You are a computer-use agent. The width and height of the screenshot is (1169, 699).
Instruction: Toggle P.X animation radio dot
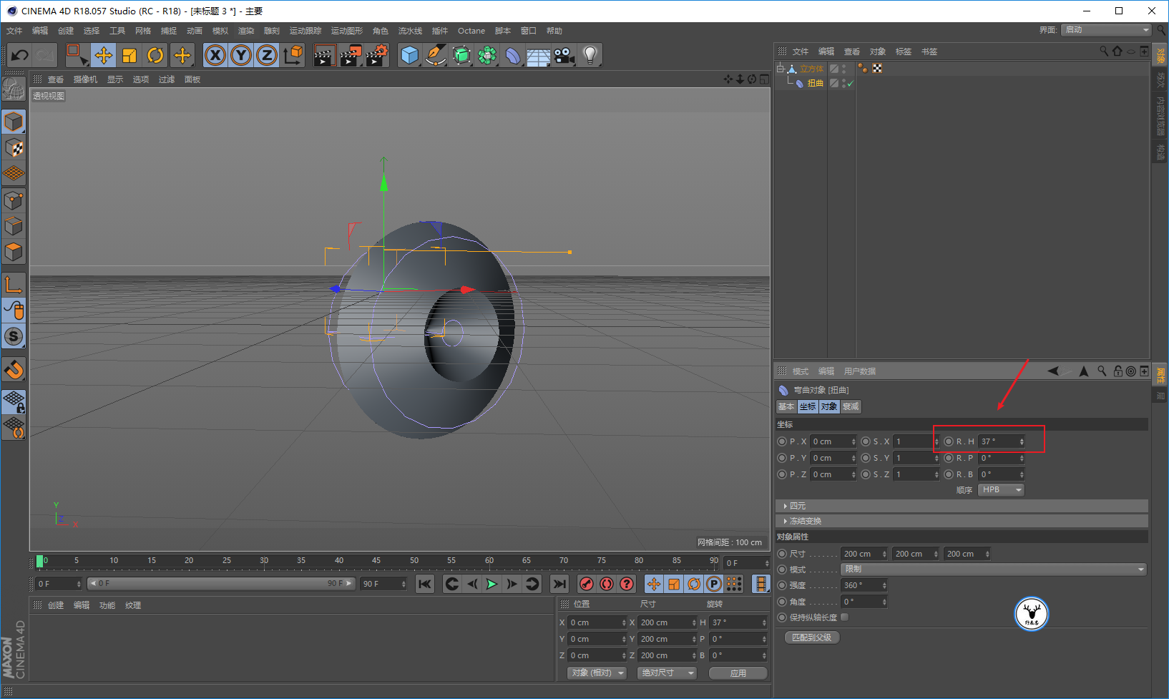(x=782, y=441)
